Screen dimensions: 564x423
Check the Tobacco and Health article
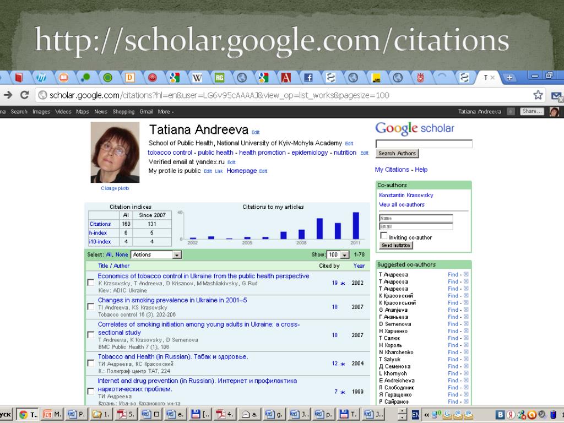(91, 364)
